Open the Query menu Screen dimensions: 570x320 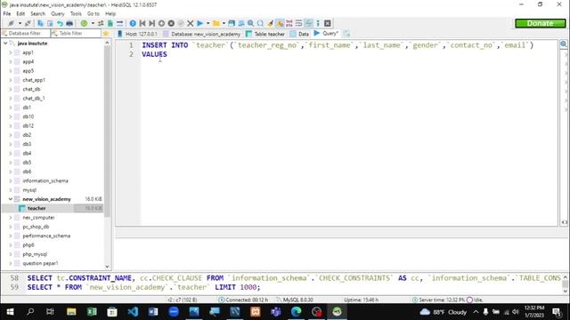[x=57, y=13]
